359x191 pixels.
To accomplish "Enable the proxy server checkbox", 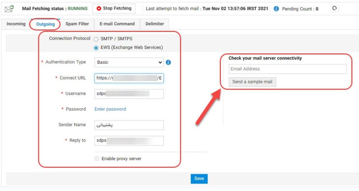I will [97, 158].
